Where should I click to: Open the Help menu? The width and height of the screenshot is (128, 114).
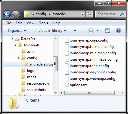56,23
